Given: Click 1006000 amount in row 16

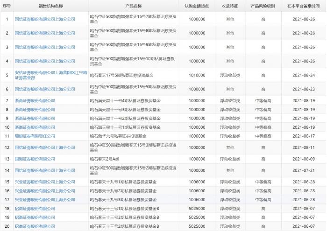Looking at the screenshot, I should (197, 191).
